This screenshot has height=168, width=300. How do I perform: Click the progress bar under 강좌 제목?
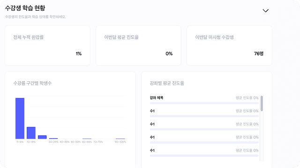[x=204, y=103]
